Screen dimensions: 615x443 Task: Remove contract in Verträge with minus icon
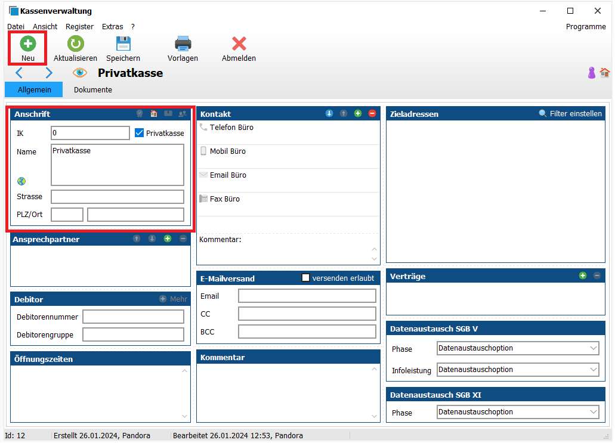597,275
